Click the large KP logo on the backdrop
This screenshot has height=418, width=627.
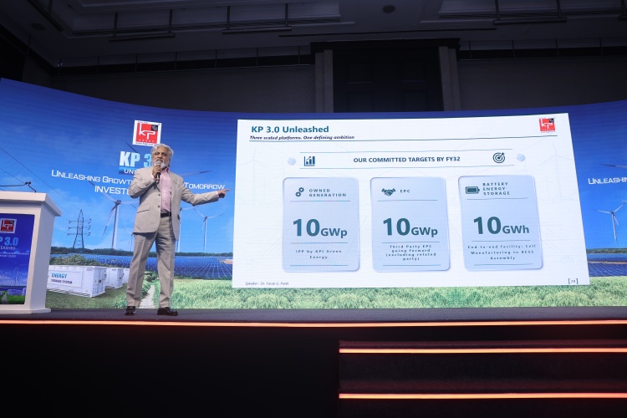tap(147, 133)
